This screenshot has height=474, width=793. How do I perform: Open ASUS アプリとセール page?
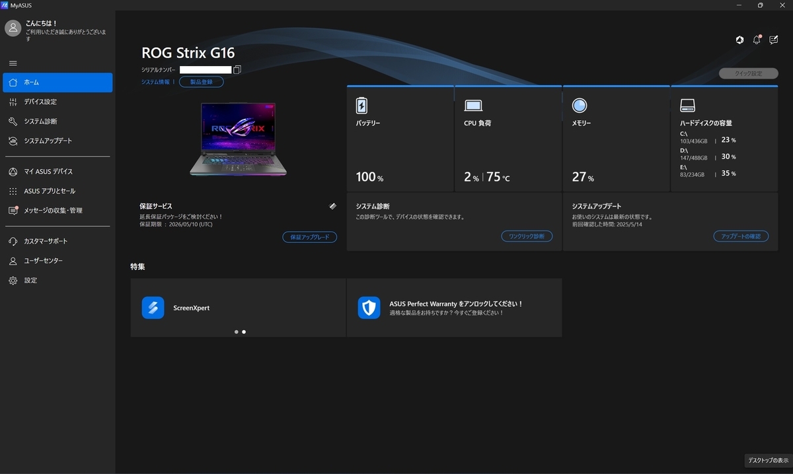click(57, 191)
